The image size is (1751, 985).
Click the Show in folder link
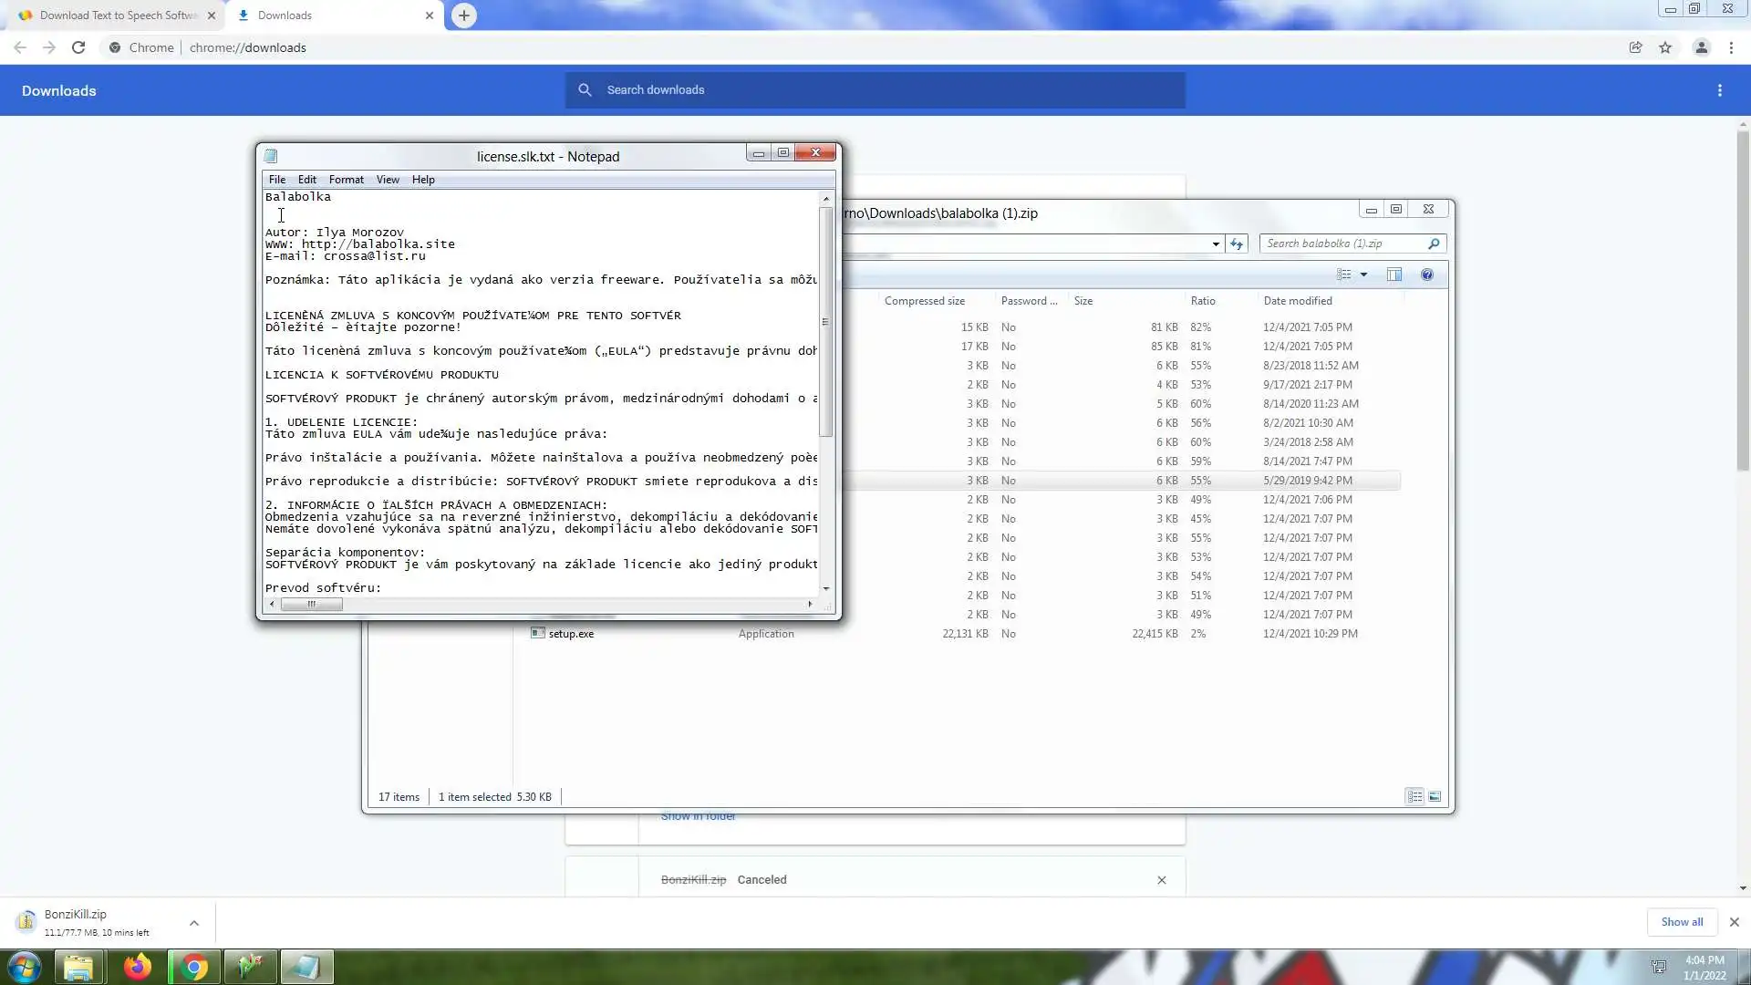(x=698, y=816)
